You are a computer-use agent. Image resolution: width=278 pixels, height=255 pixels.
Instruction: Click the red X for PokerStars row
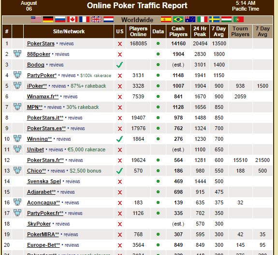click(120, 44)
